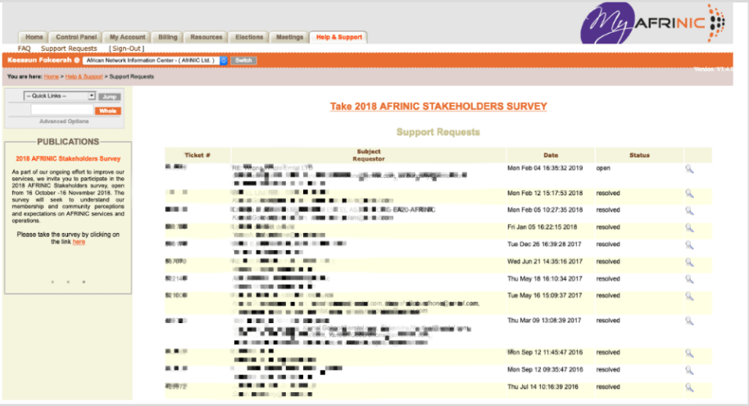Open magnifier for Mon Feb 12 2018 ticket
749x406 pixels.
689,194
